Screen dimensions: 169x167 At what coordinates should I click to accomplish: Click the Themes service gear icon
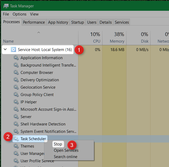[x=16, y=146]
